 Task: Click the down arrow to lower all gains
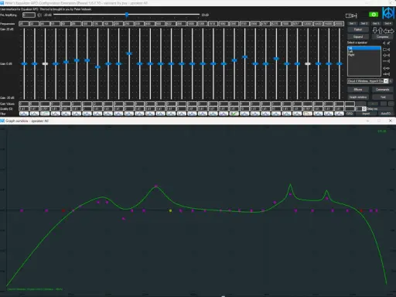coord(375,30)
